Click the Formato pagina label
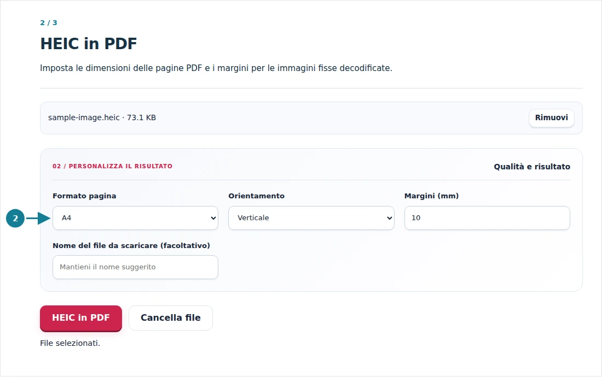The height and width of the screenshot is (377, 602). point(84,196)
